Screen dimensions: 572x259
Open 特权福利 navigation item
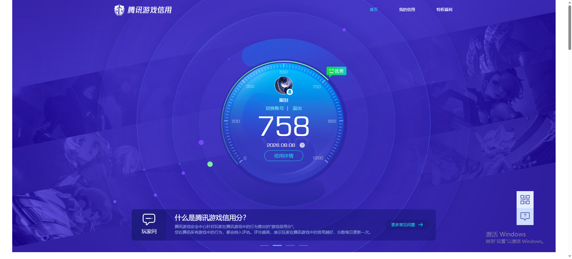coord(444,10)
